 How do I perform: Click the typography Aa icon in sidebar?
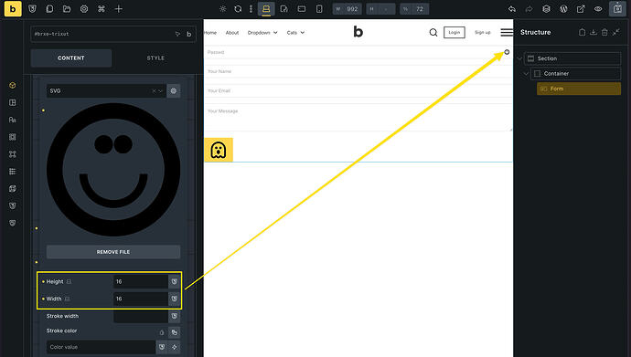click(13, 120)
